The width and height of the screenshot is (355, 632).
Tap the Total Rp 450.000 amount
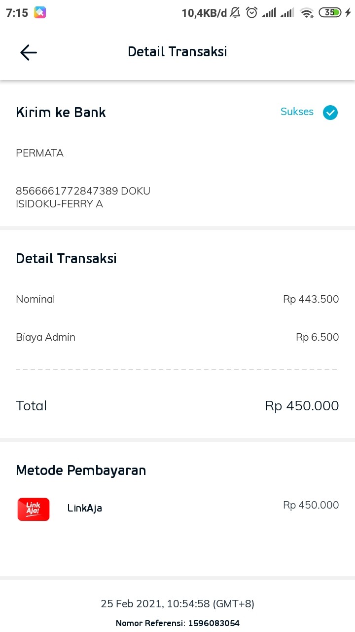pos(301,405)
